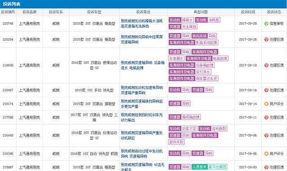Click the 发动机 连杆断裂 tag

[213, 128]
